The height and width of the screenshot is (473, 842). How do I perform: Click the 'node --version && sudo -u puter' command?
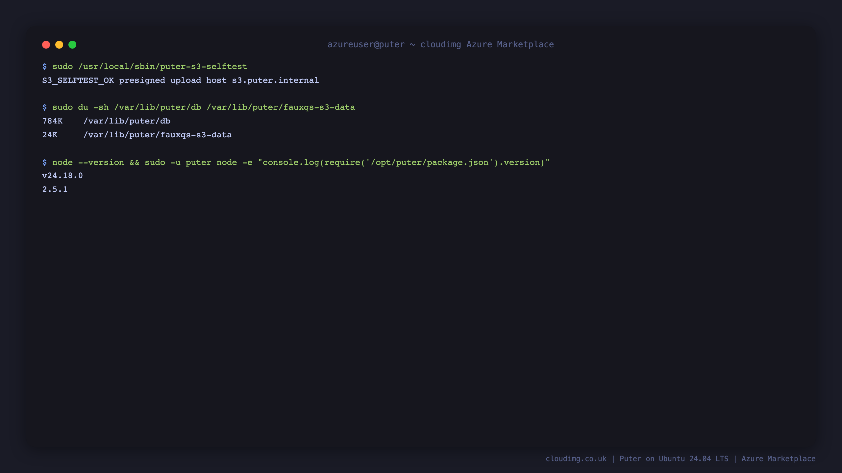[x=296, y=162]
